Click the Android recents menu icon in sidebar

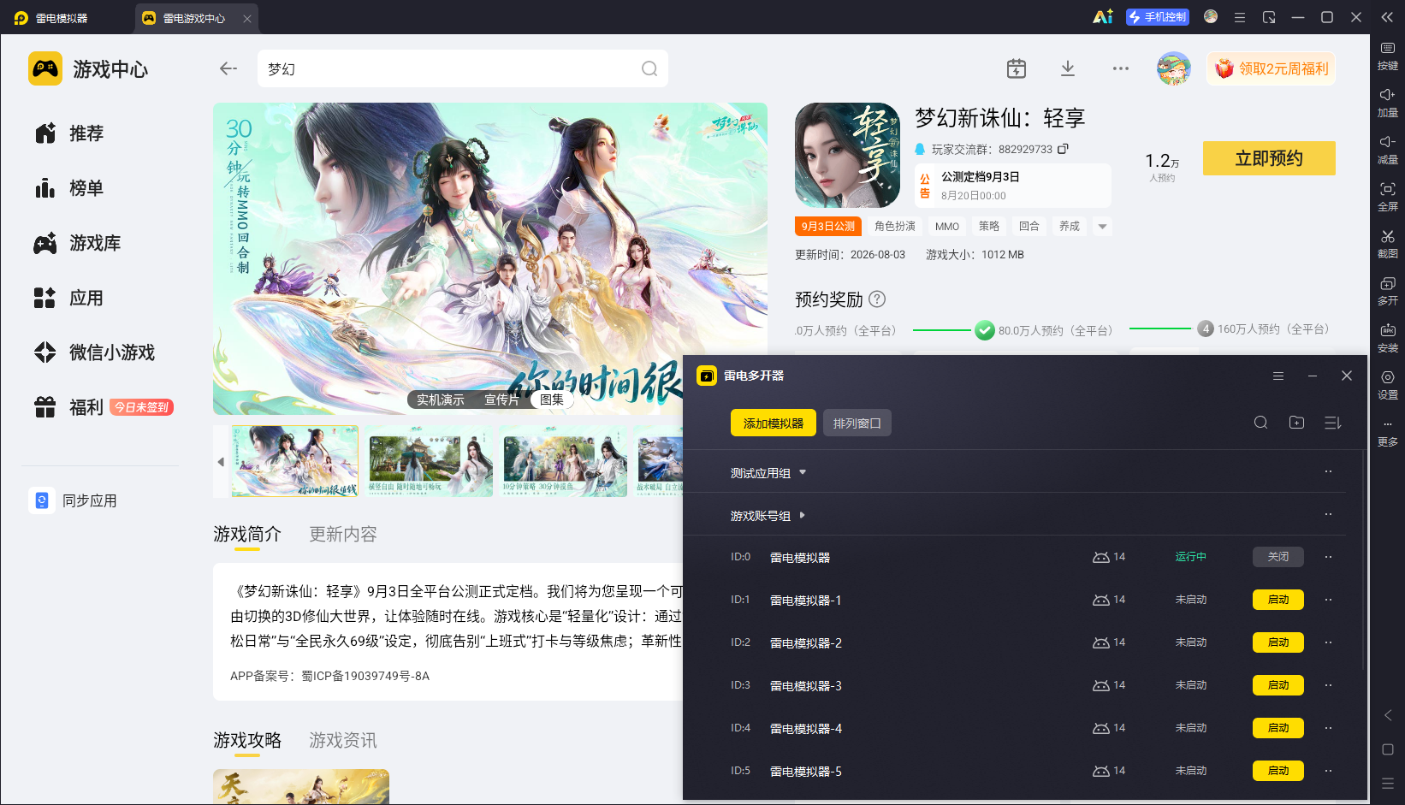(1388, 783)
